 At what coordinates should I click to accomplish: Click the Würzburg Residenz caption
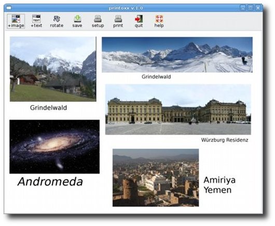225,140
